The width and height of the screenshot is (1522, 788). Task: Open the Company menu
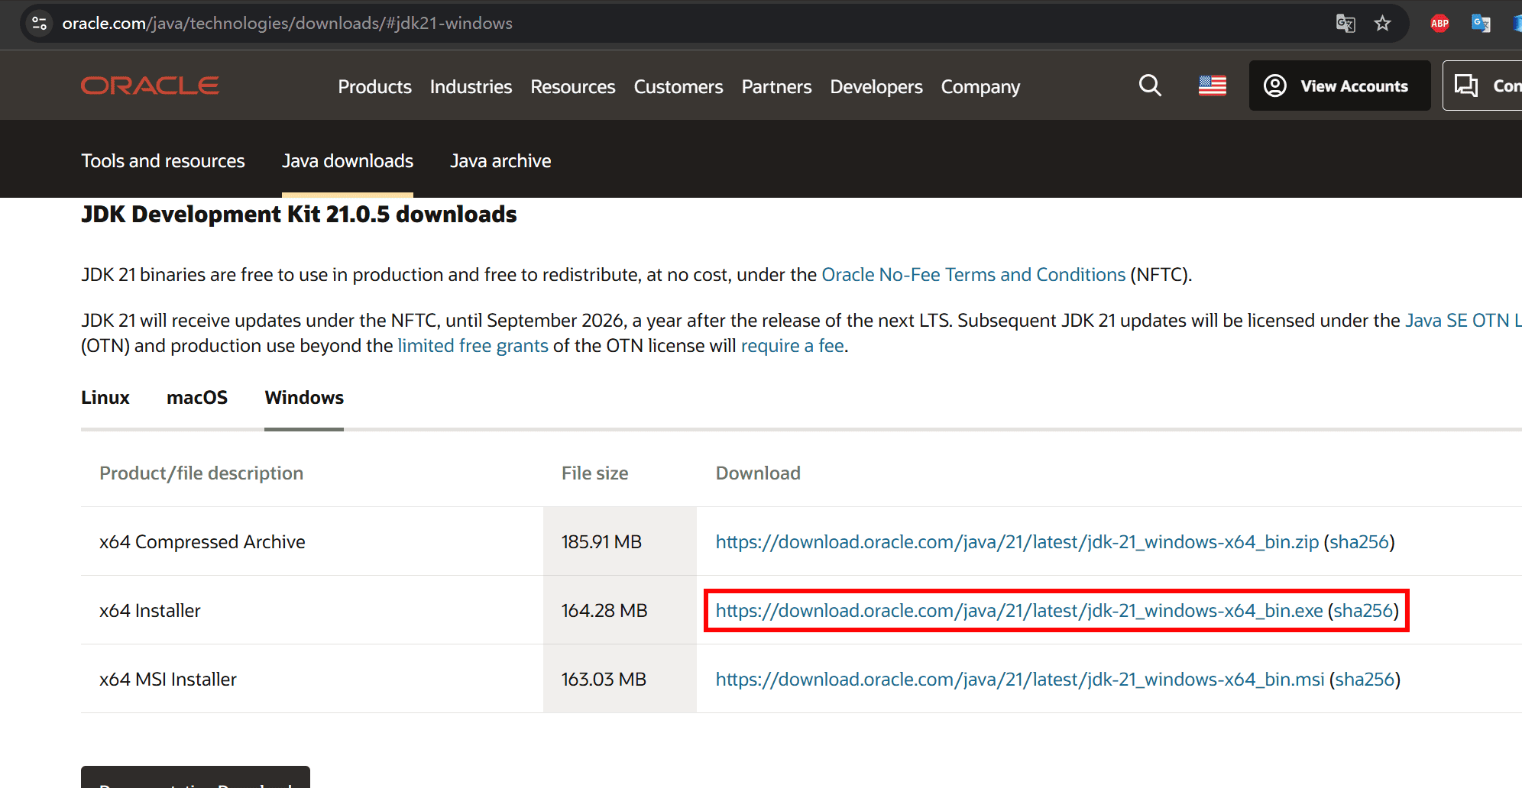pos(980,87)
